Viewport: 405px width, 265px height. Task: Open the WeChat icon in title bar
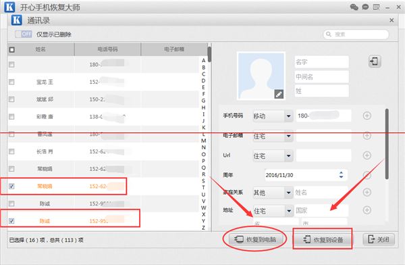click(354, 7)
